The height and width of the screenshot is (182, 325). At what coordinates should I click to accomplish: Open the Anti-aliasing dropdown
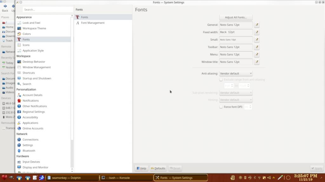tap(235, 73)
